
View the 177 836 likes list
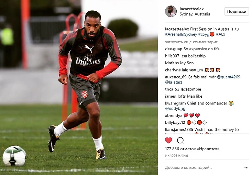pyautogui.click(x=192, y=149)
